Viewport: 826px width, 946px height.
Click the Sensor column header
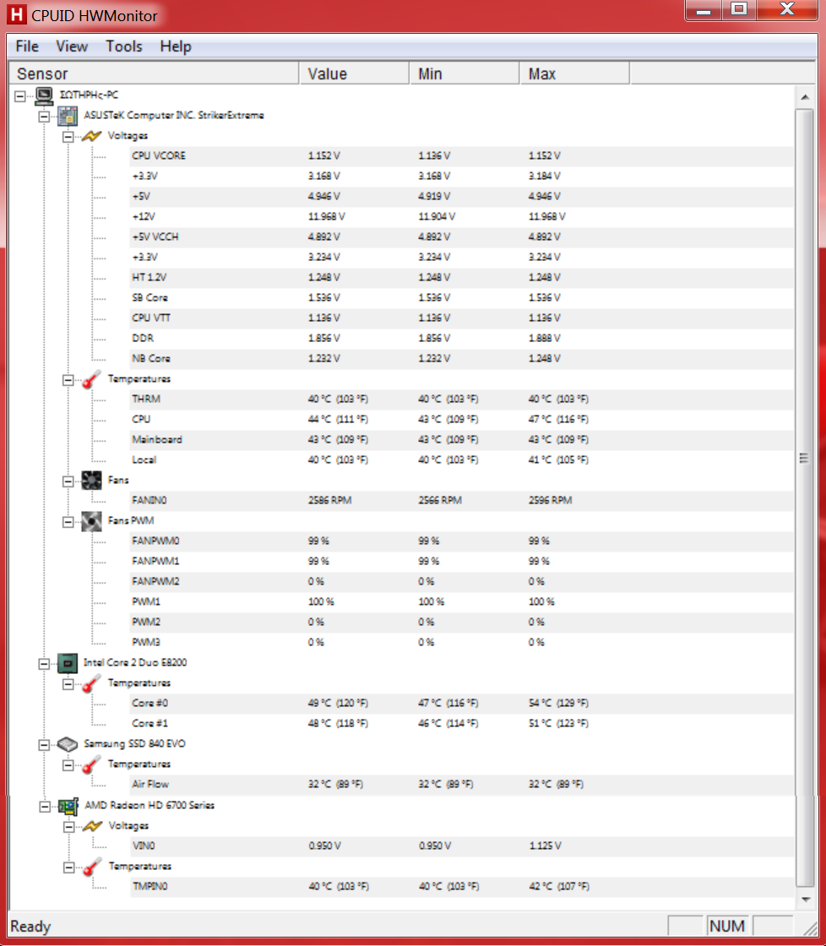154,73
